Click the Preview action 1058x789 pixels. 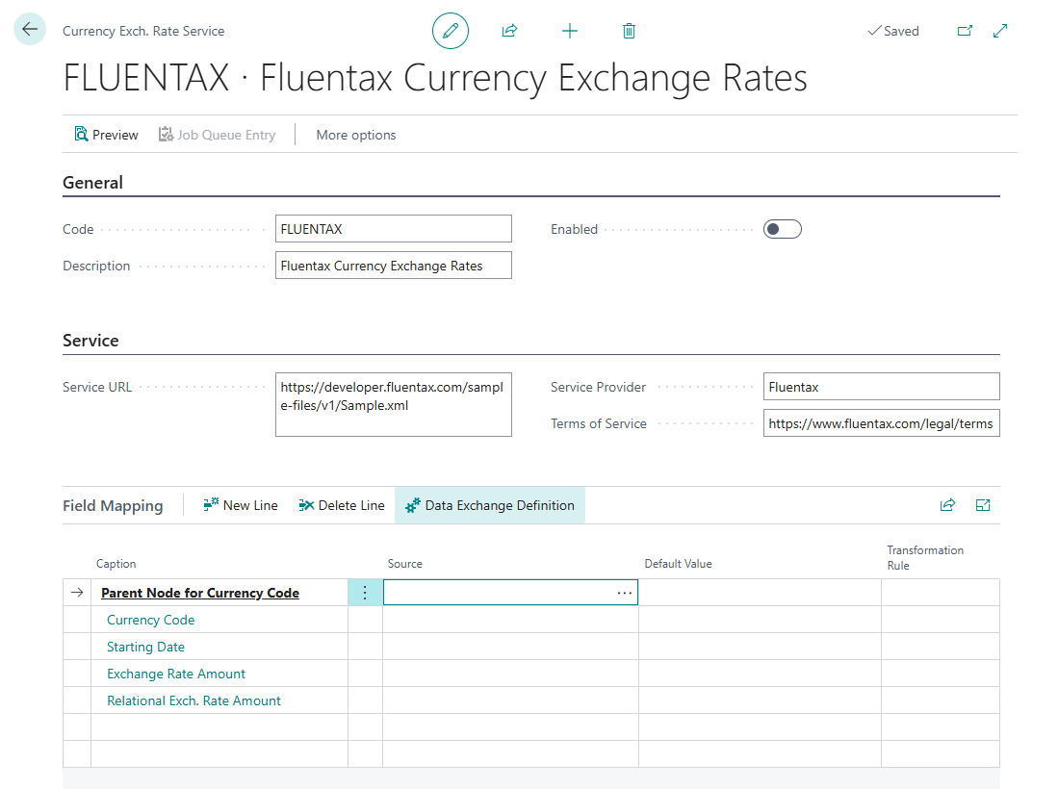tap(106, 135)
